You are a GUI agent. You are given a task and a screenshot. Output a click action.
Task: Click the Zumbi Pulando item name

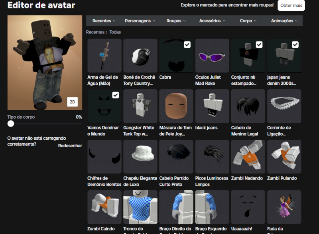[x=282, y=178]
